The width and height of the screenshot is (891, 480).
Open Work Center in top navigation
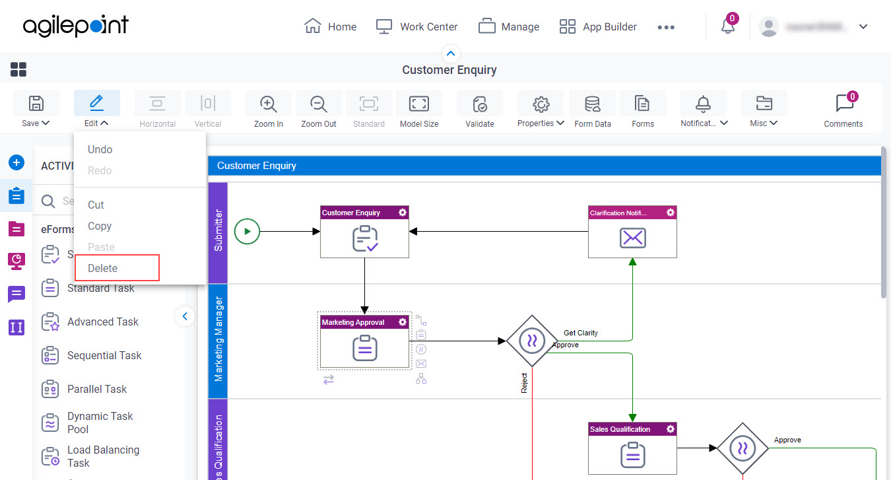tap(416, 26)
